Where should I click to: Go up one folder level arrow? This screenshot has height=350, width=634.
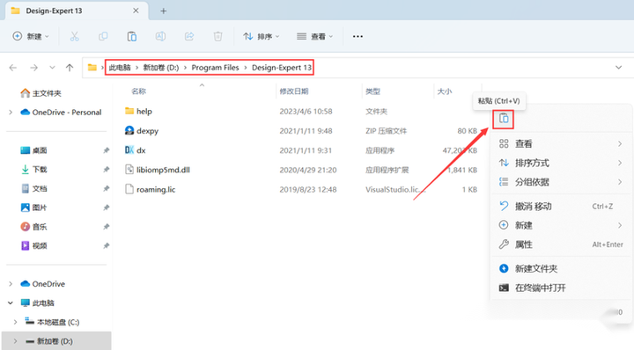70,68
